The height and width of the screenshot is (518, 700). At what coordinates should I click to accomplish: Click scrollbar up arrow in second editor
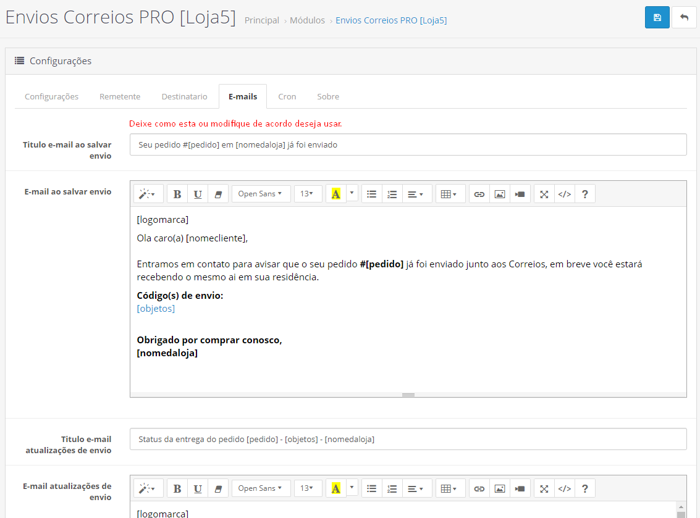pyautogui.click(x=681, y=508)
